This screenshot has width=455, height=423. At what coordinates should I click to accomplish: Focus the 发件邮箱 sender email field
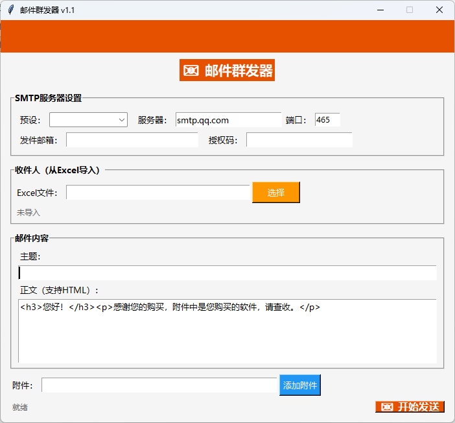pyautogui.click(x=132, y=139)
